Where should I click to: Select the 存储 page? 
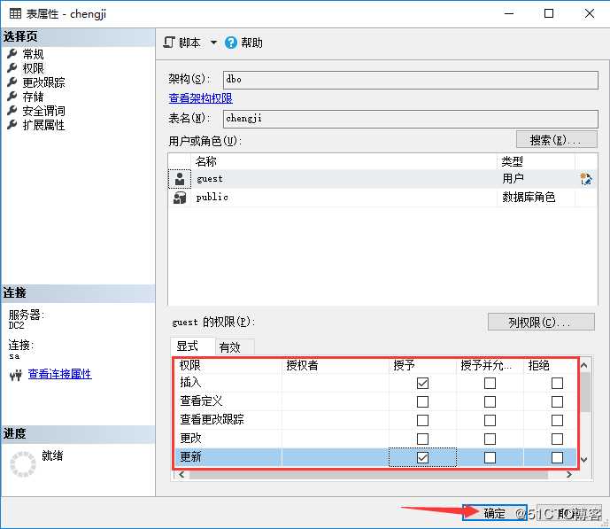pos(33,97)
